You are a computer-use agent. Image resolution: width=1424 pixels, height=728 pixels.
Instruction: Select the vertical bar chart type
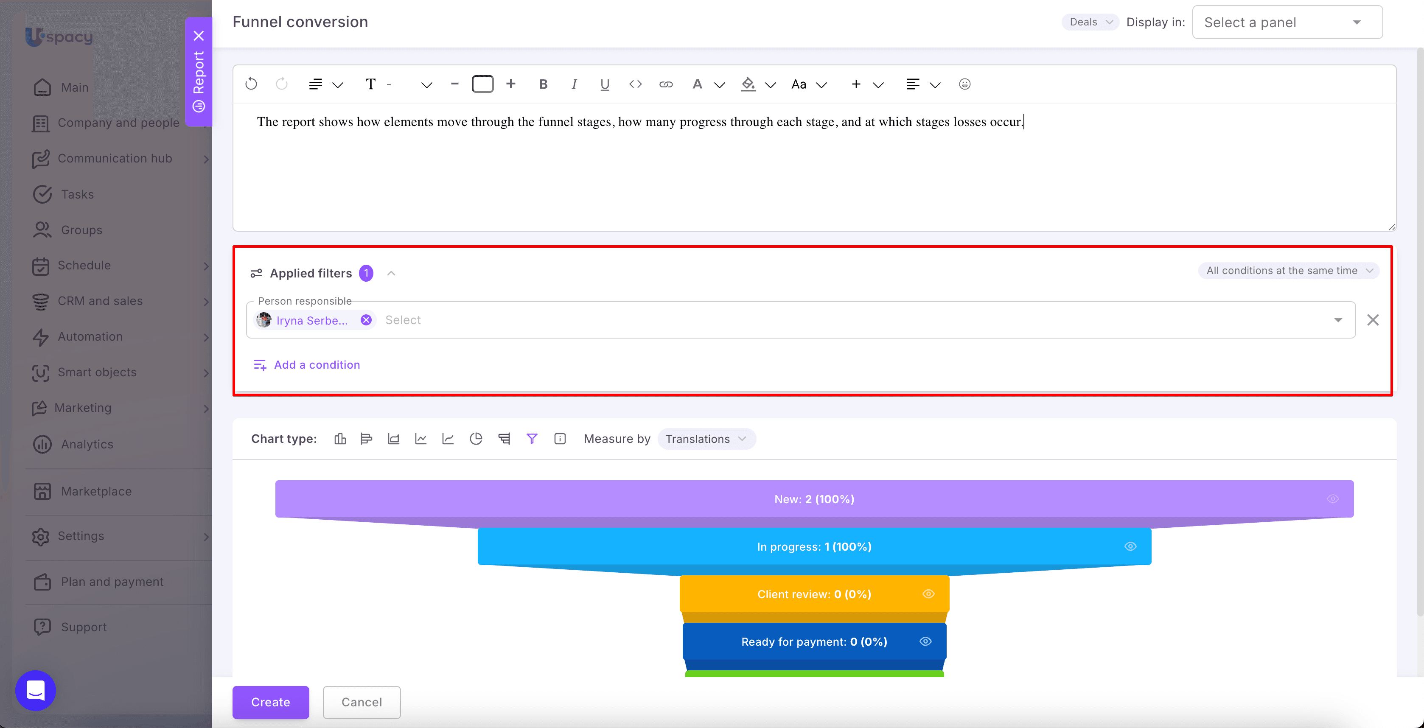pyautogui.click(x=340, y=438)
